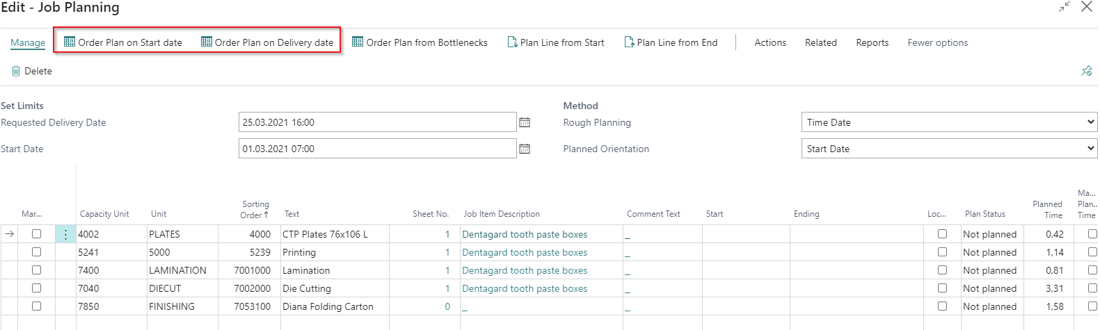Select capacity unit cell 7850

pos(111,307)
